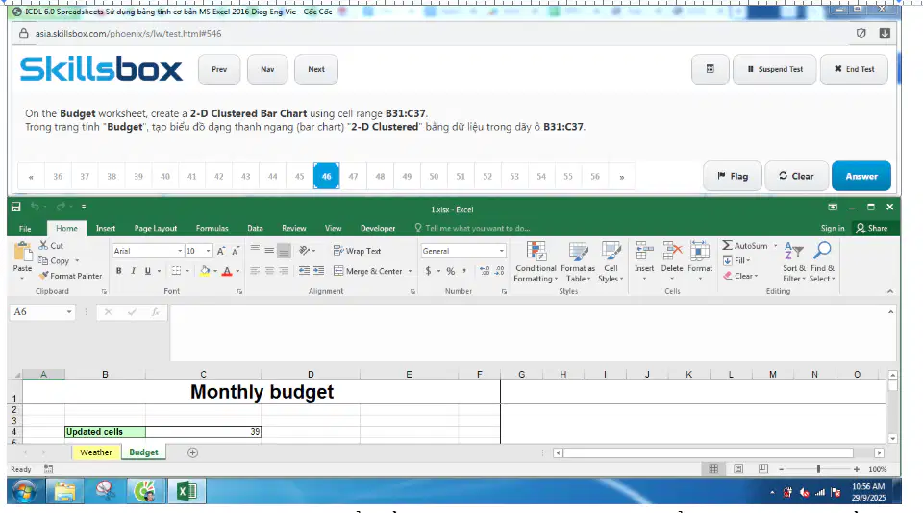Viewport: 923px width, 513px height.
Task: Click the Increase Decimal icon
Action: click(x=485, y=271)
